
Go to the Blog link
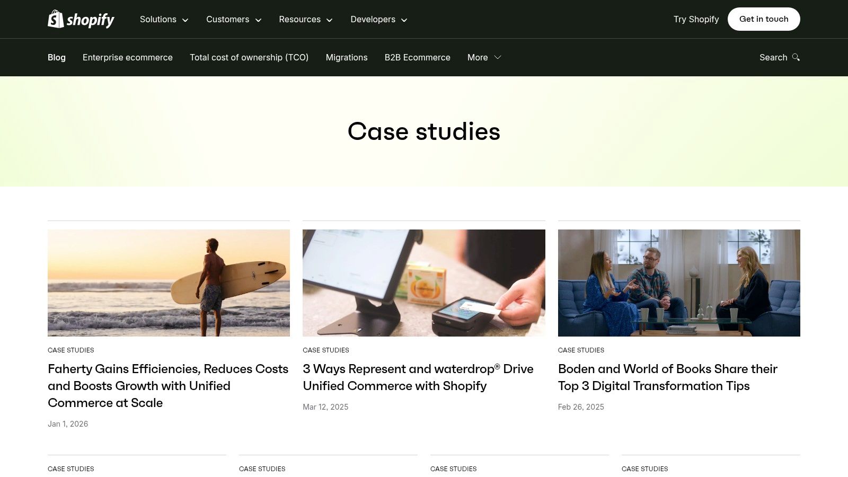click(x=57, y=57)
